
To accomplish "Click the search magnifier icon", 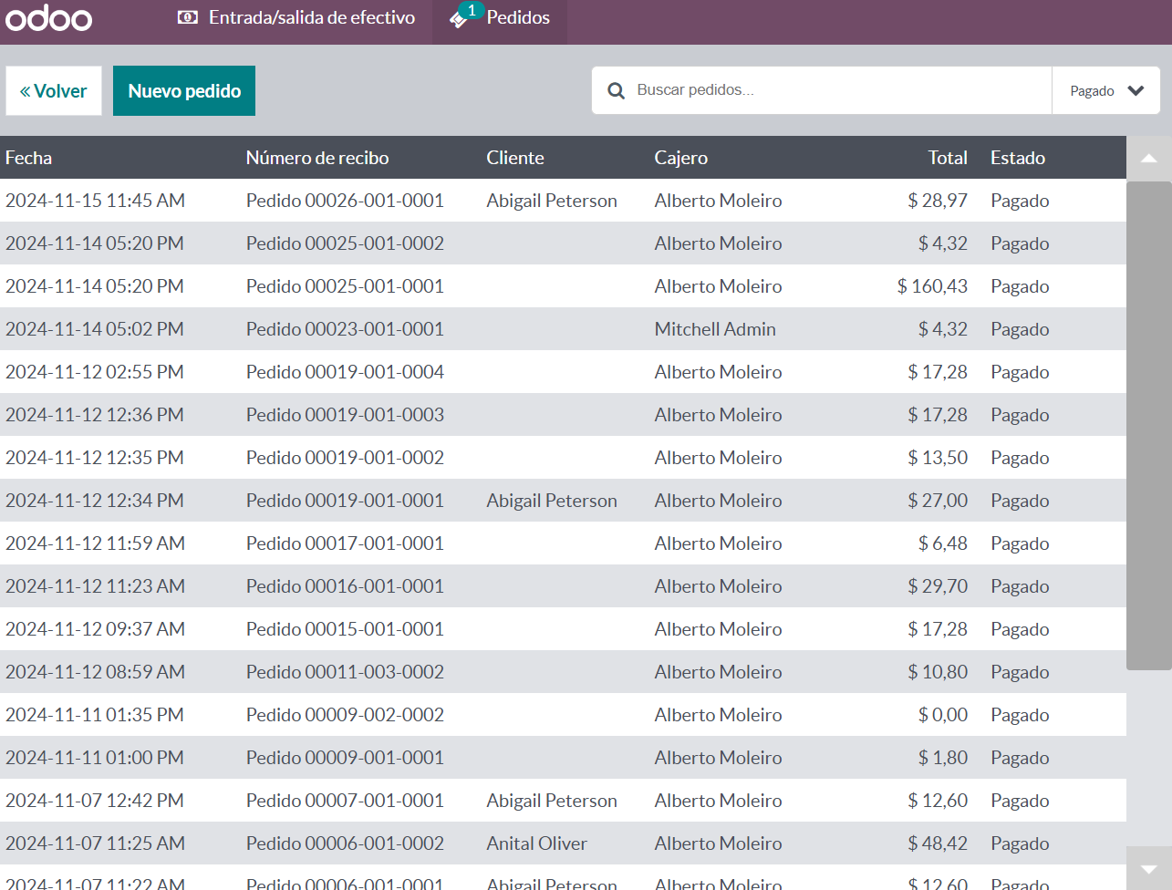I will (617, 90).
